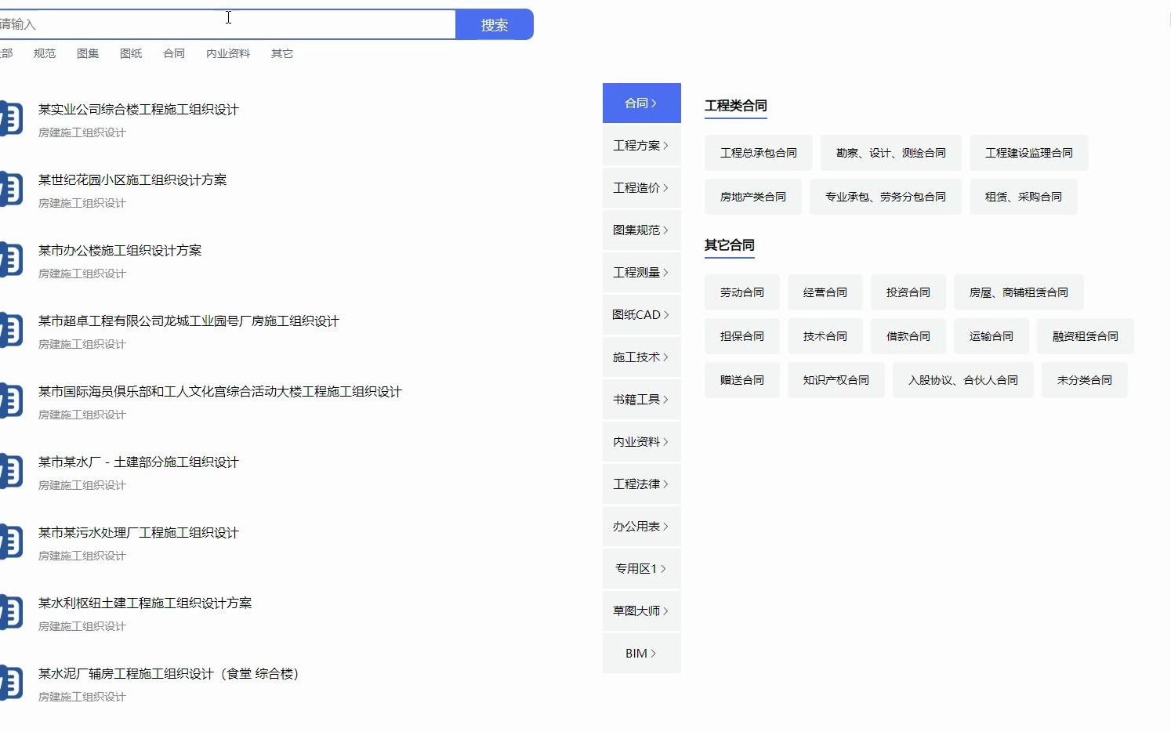The width and height of the screenshot is (1171, 732).
Task: Select the 工程建设监理合同 tag
Action: (1029, 153)
